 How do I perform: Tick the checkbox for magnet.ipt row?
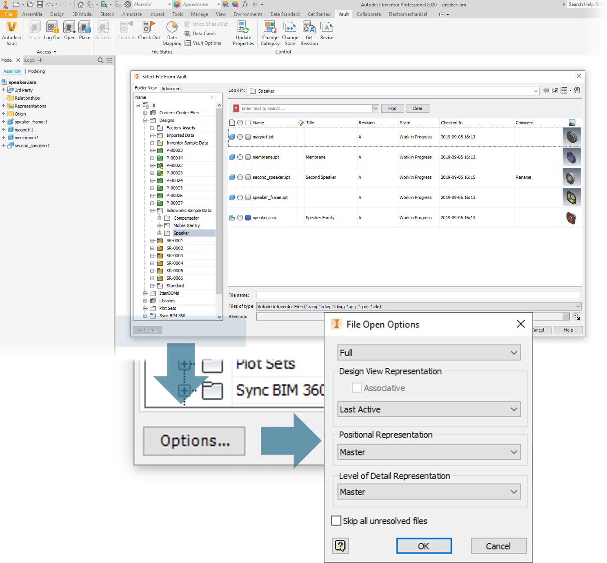248,137
